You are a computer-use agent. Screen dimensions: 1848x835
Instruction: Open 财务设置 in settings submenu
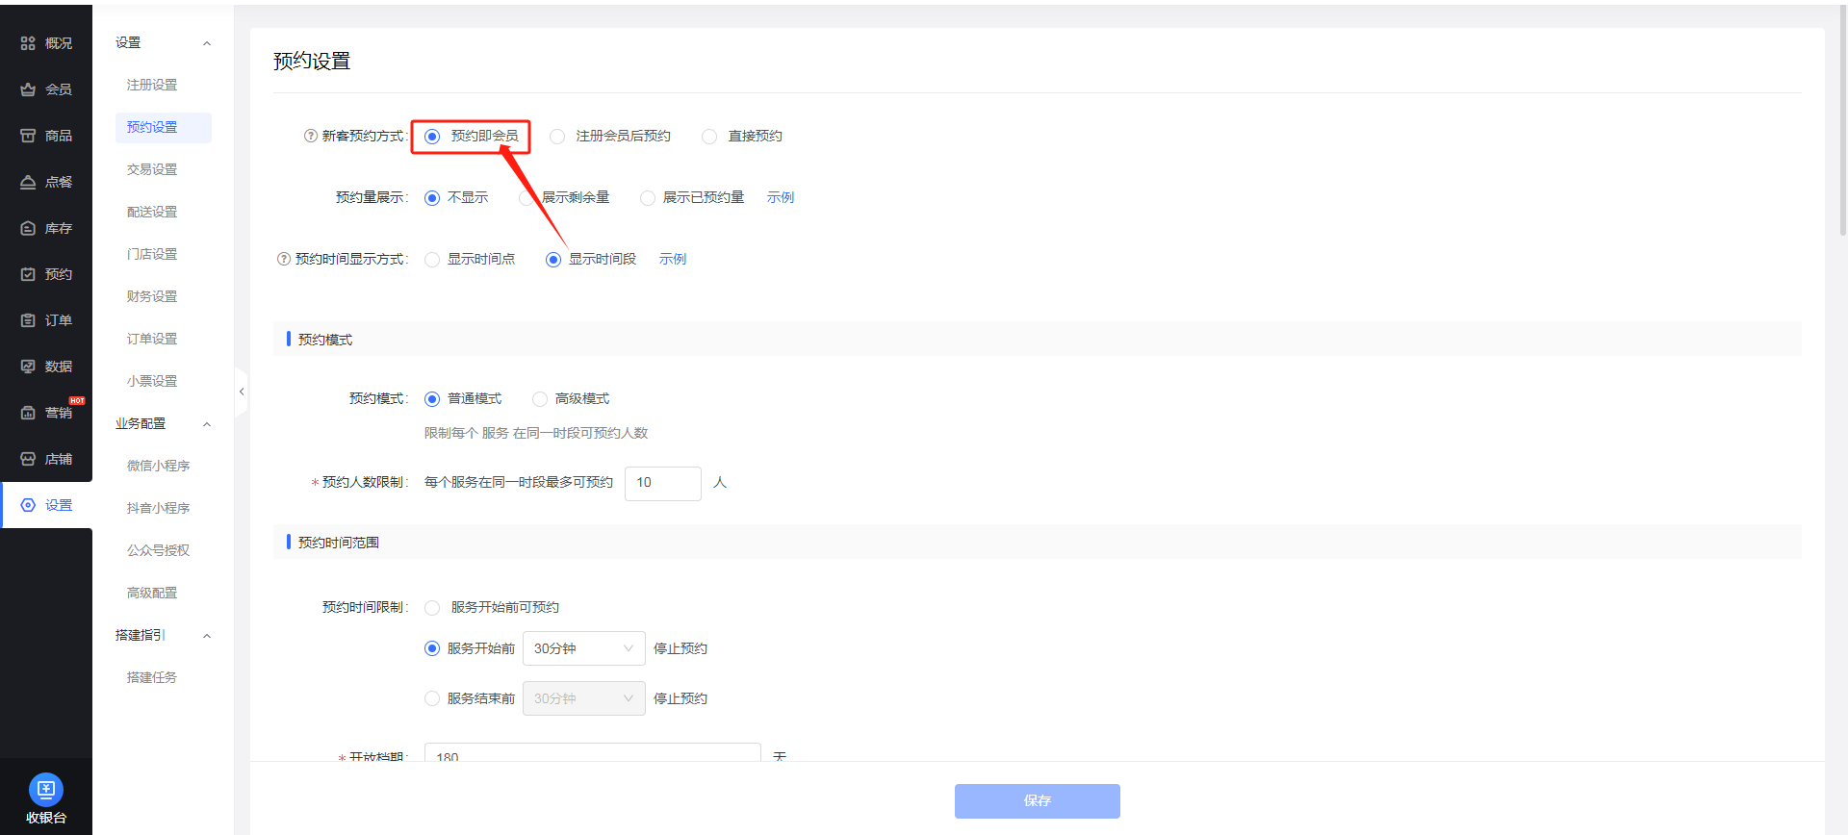tap(152, 296)
